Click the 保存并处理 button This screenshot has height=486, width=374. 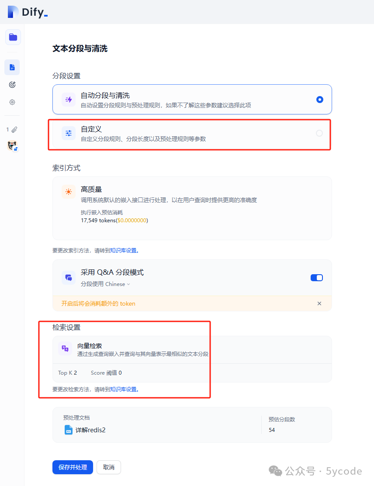pyautogui.click(x=73, y=467)
